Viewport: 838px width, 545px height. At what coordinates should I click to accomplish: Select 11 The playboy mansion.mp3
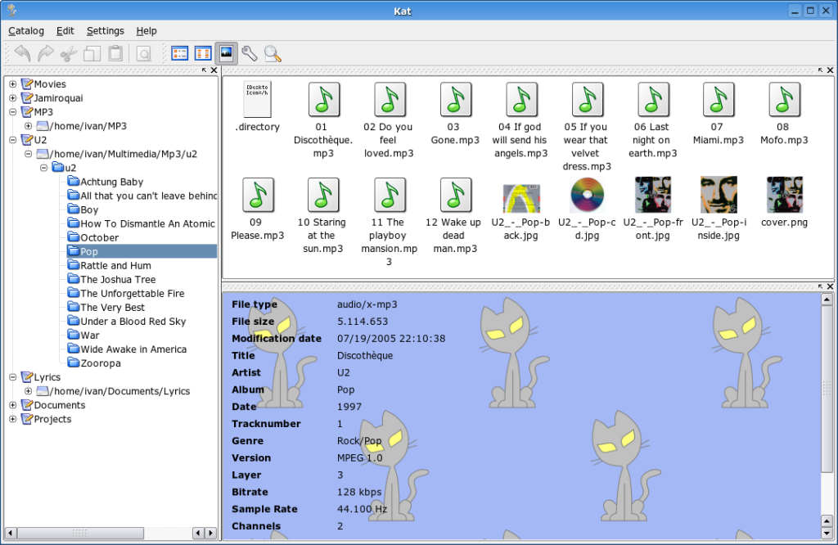[389, 195]
